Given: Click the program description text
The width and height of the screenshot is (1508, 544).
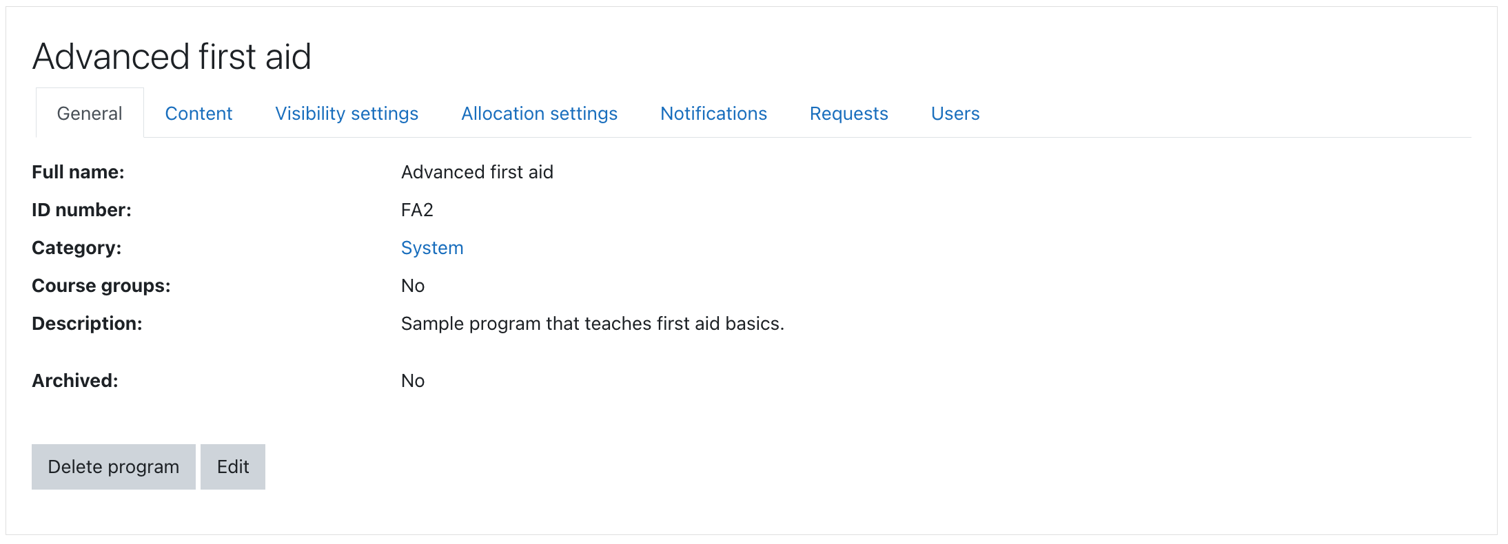Looking at the screenshot, I should 592,324.
